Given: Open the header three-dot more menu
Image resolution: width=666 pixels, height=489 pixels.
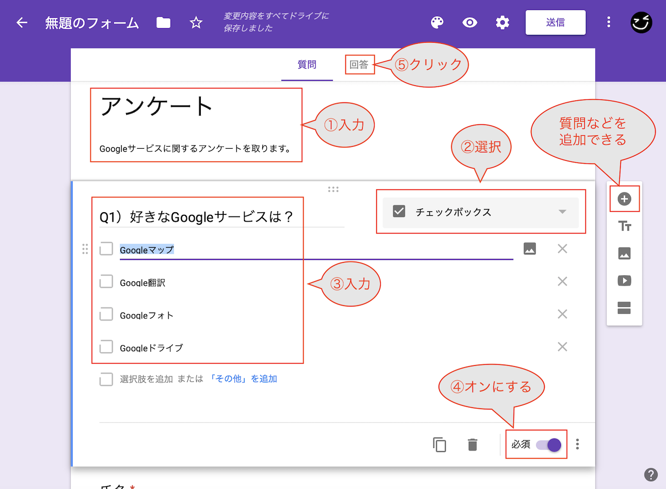Looking at the screenshot, I should click(609, 22).
